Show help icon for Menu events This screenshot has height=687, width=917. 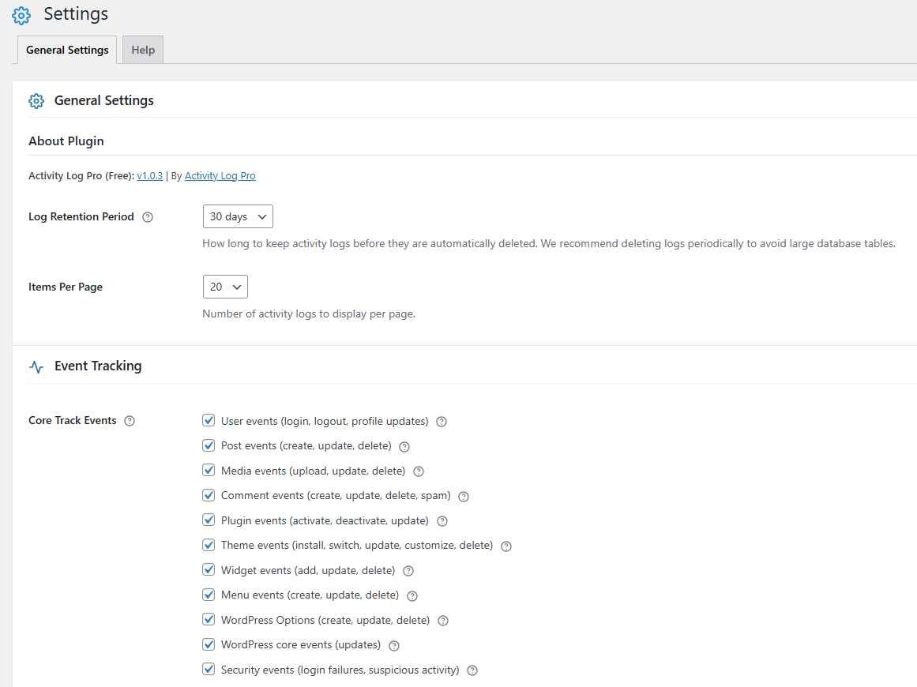tap(412, 595)
